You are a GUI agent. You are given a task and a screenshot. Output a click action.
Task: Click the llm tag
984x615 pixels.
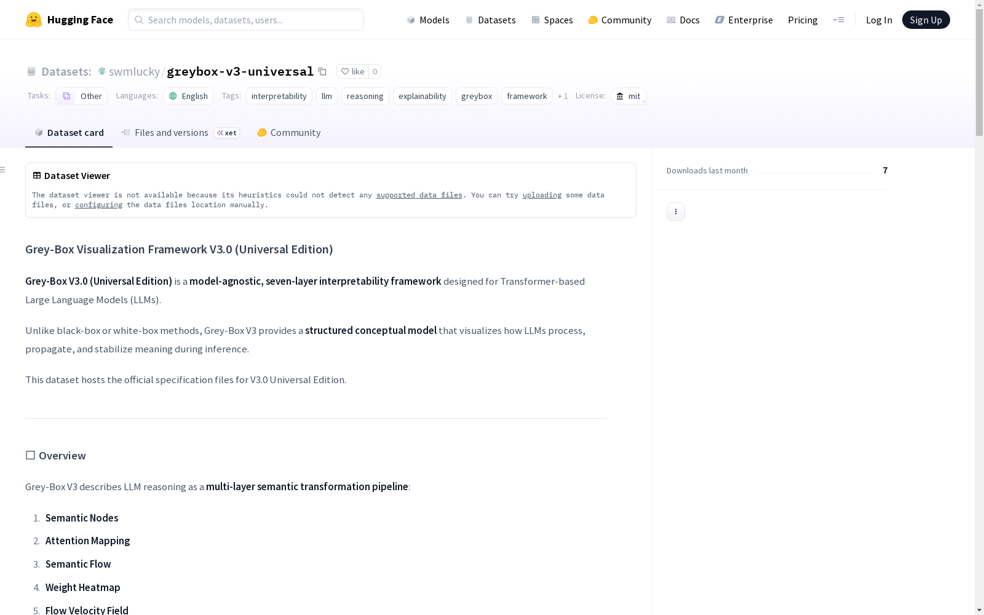coord(327,96)
